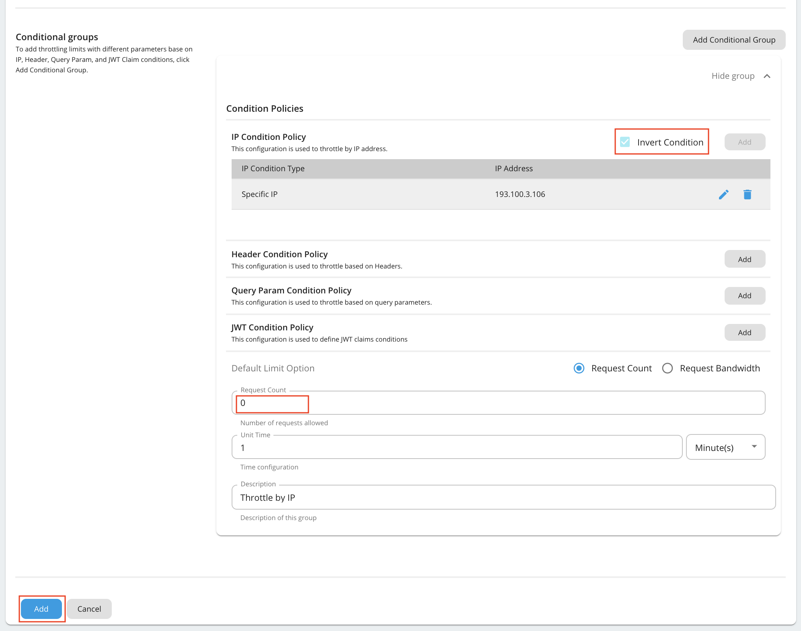Click the disabled IP Condition Add button

[x=744, y=142]
